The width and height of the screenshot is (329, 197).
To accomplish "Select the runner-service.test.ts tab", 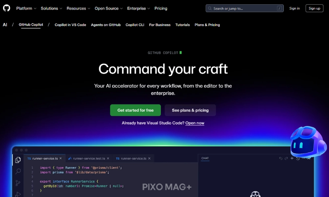I will click(x=89, y=158).
